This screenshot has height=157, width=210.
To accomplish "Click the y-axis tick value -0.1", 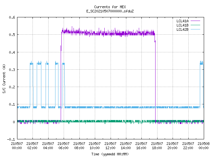I will pos(11,139).
